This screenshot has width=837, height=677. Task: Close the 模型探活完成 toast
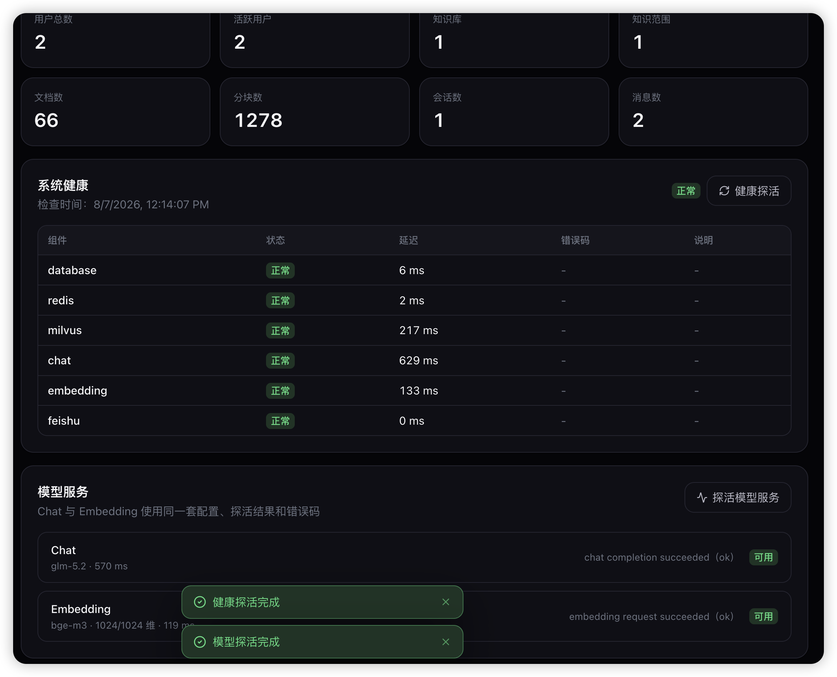coord(446,641)
